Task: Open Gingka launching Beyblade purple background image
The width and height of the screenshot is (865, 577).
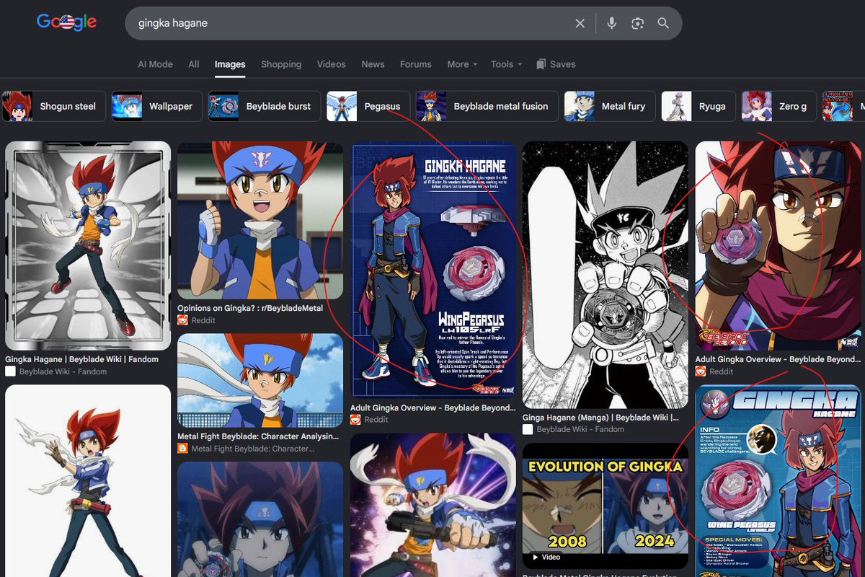Action: coord(433,505)
